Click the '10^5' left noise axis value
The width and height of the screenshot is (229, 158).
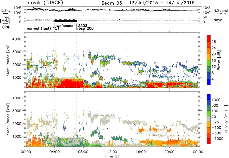coord(17,8)
